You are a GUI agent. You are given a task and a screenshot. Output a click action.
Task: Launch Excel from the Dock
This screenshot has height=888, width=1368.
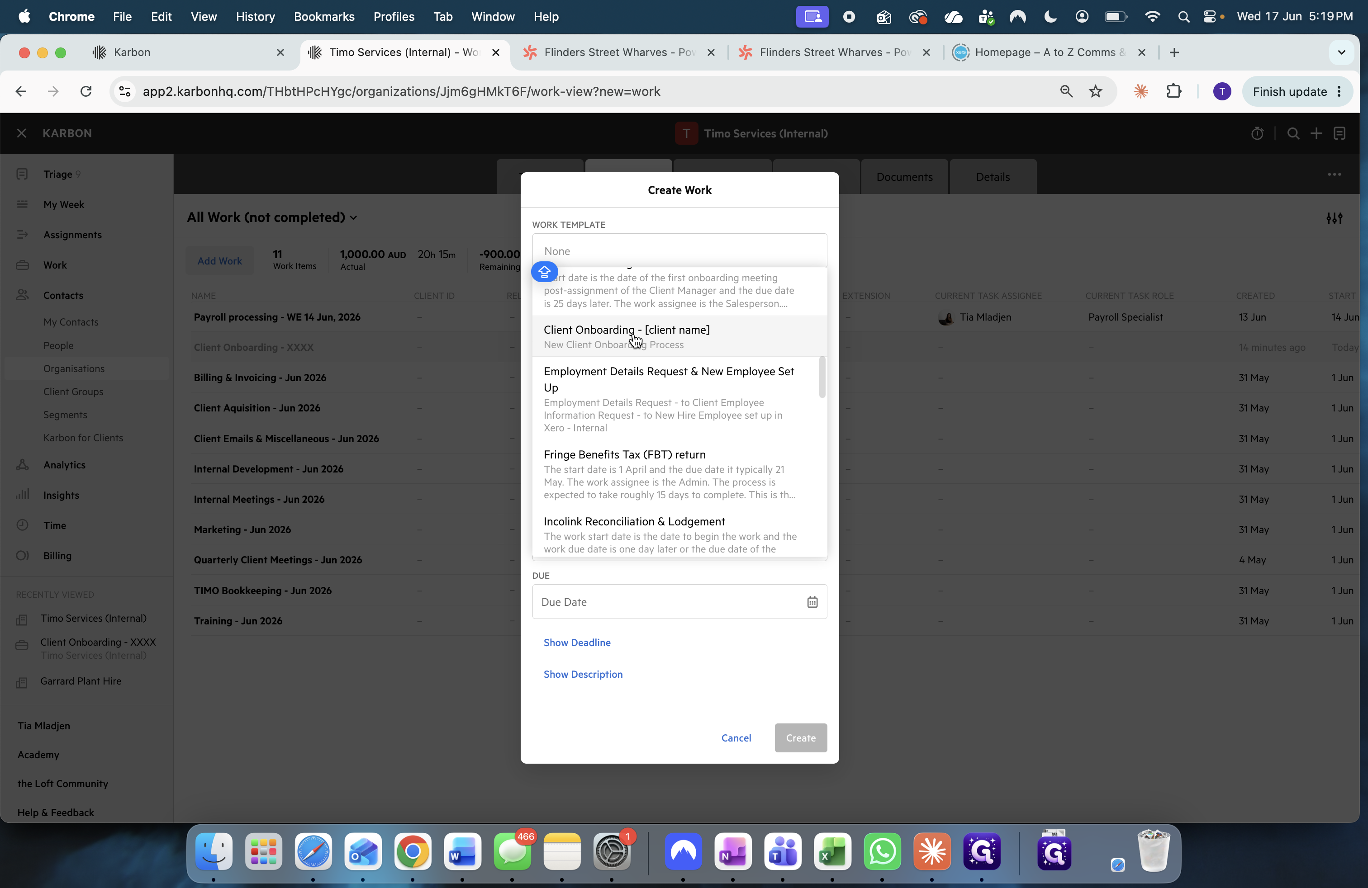[832, 851]
